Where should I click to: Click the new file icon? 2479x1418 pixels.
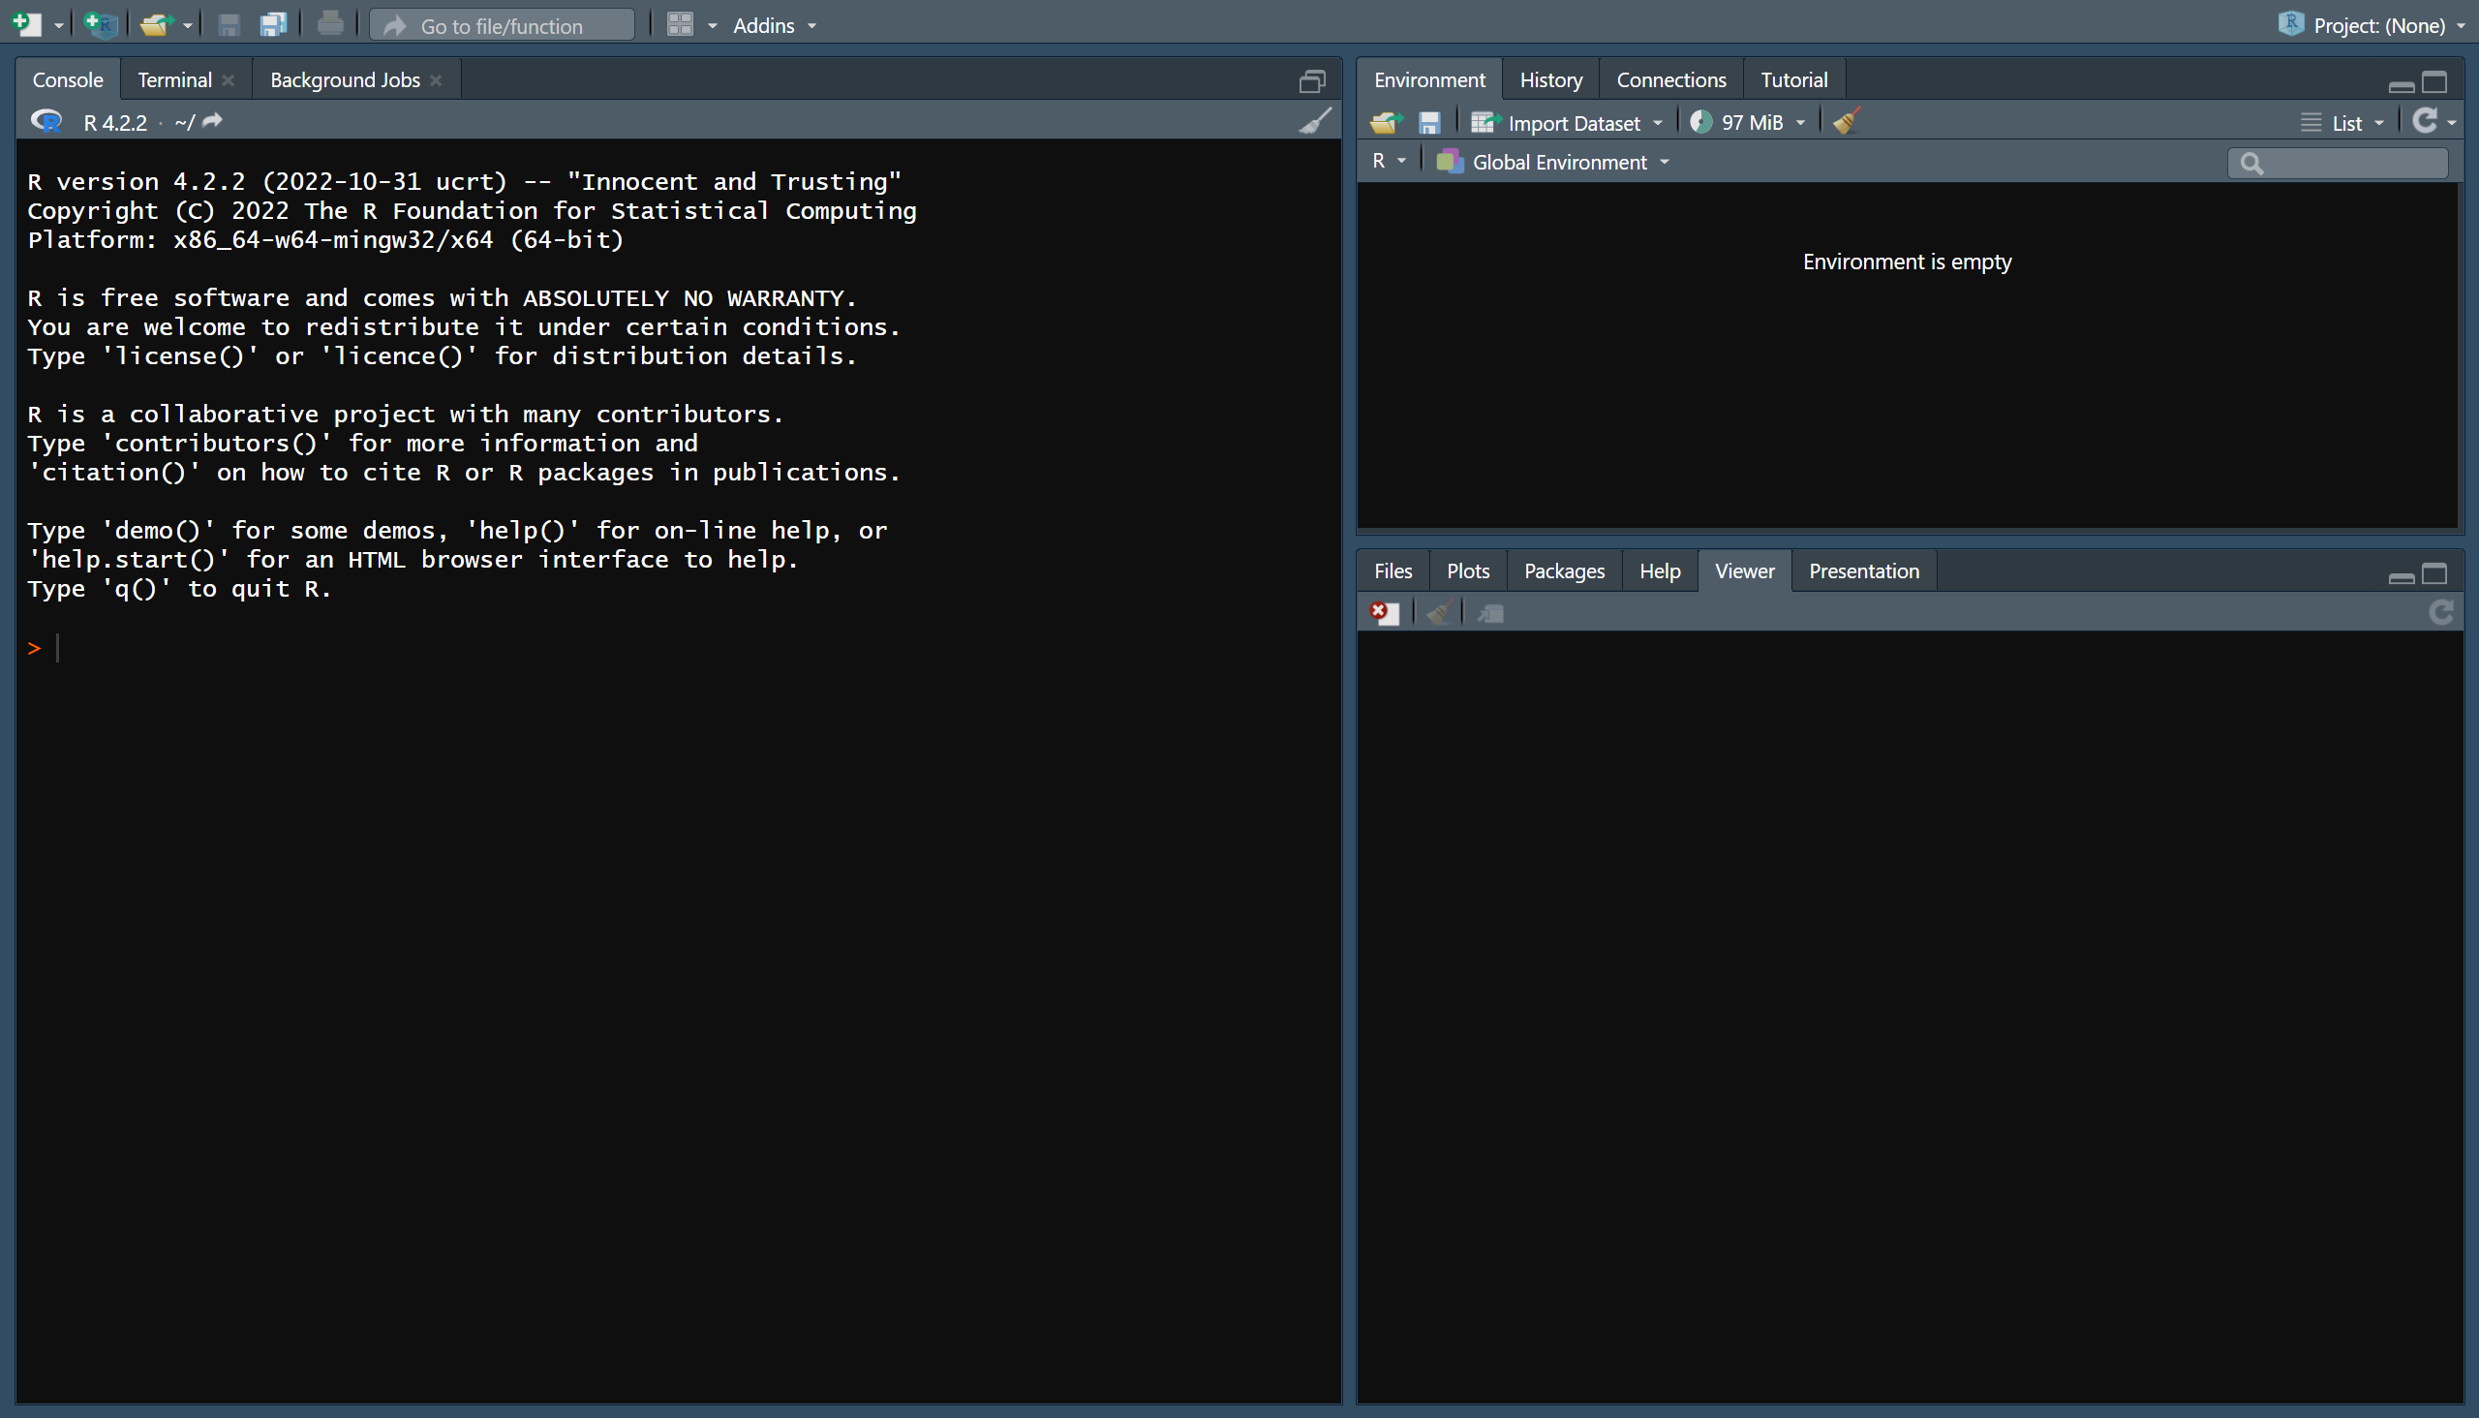pyautogui.click(x=27, y=24)
